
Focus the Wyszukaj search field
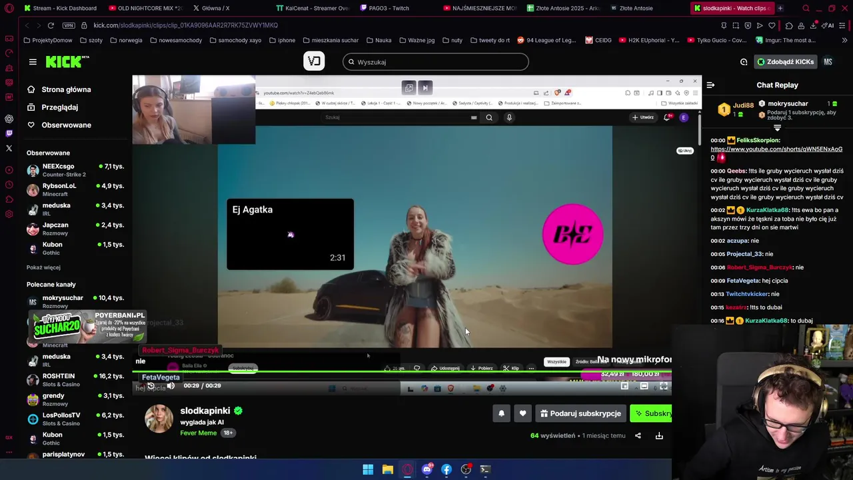click(436, 62)
